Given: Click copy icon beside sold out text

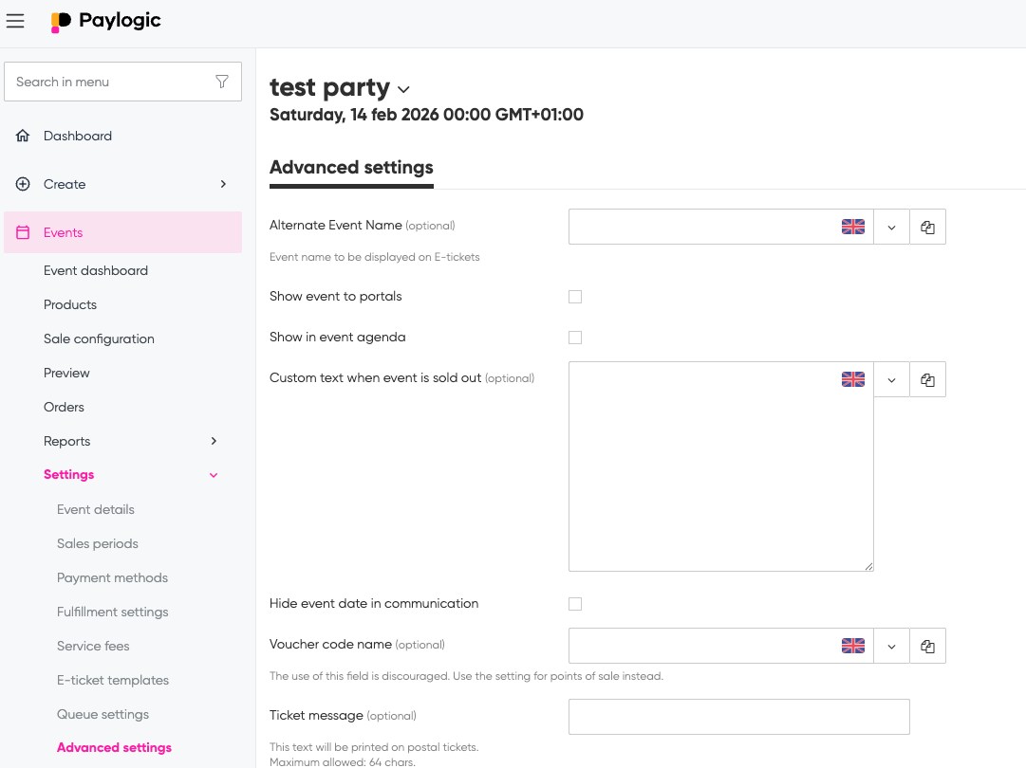Looking at the screenshot, I should pyautogui.click(x=927, y=379).
